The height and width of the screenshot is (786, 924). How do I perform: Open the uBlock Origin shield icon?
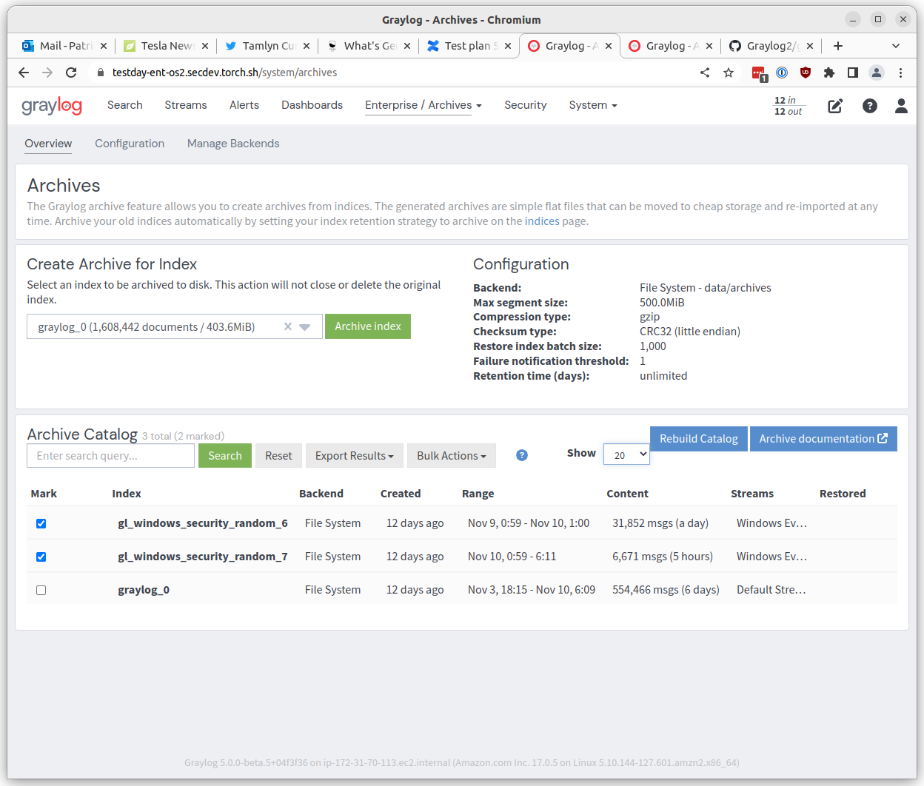point(806,73)
